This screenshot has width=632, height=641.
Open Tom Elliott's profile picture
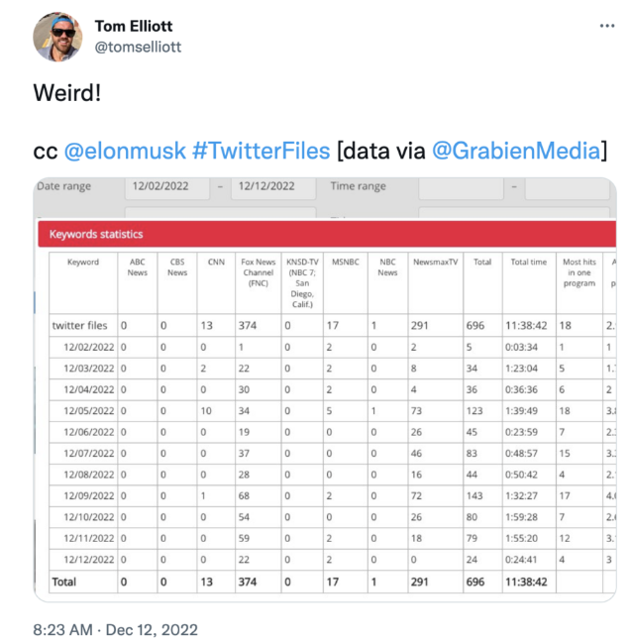pos(57,37)
